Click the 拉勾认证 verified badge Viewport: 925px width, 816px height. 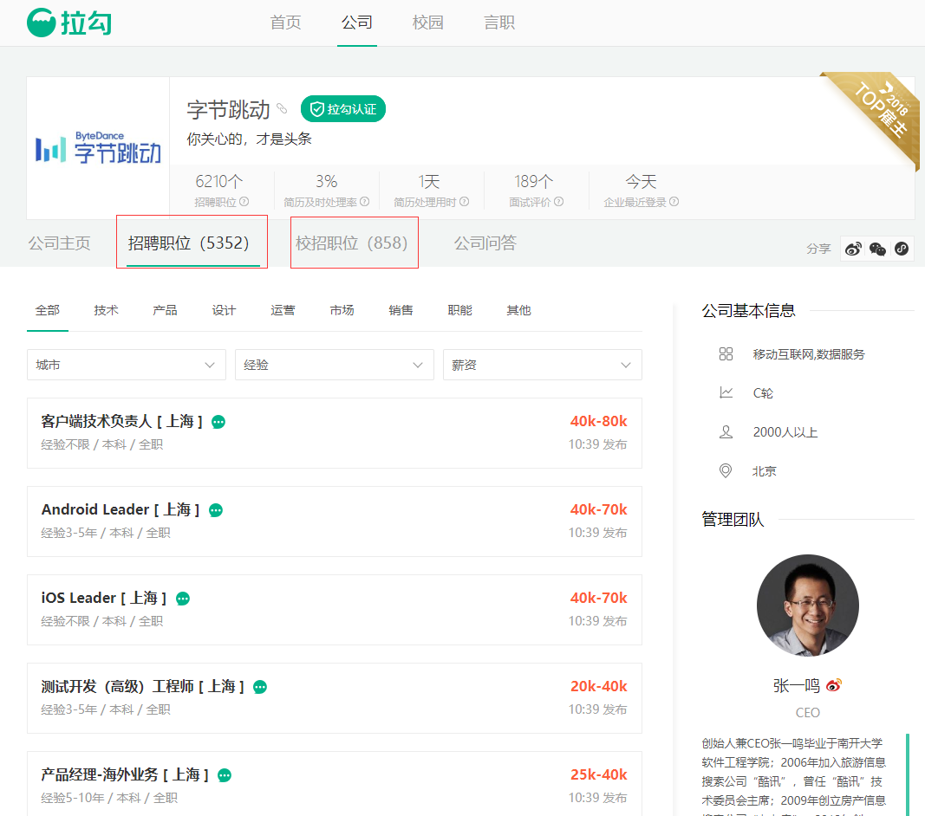342,109
